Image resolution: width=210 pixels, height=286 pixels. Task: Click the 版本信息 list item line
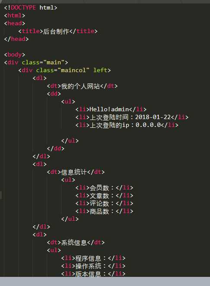tap(94, 273)
